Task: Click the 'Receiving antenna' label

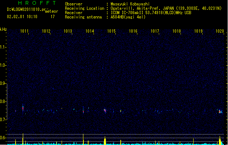Action: tap(83, 17)
